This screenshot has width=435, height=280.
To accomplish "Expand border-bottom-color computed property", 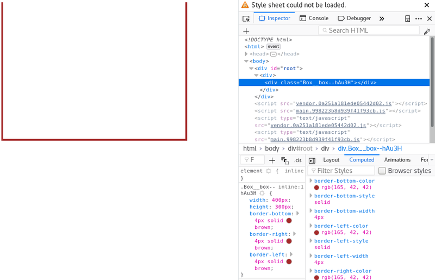I will point(311,181).
